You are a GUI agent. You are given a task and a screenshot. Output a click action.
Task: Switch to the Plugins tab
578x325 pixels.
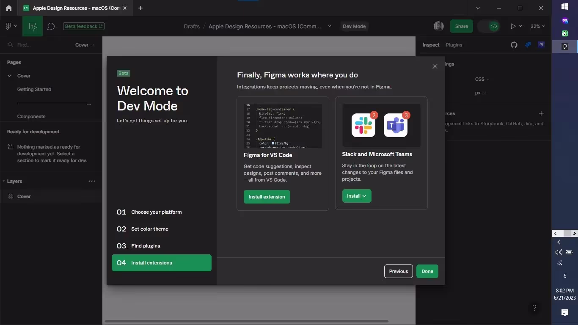(x=454, y=45)
